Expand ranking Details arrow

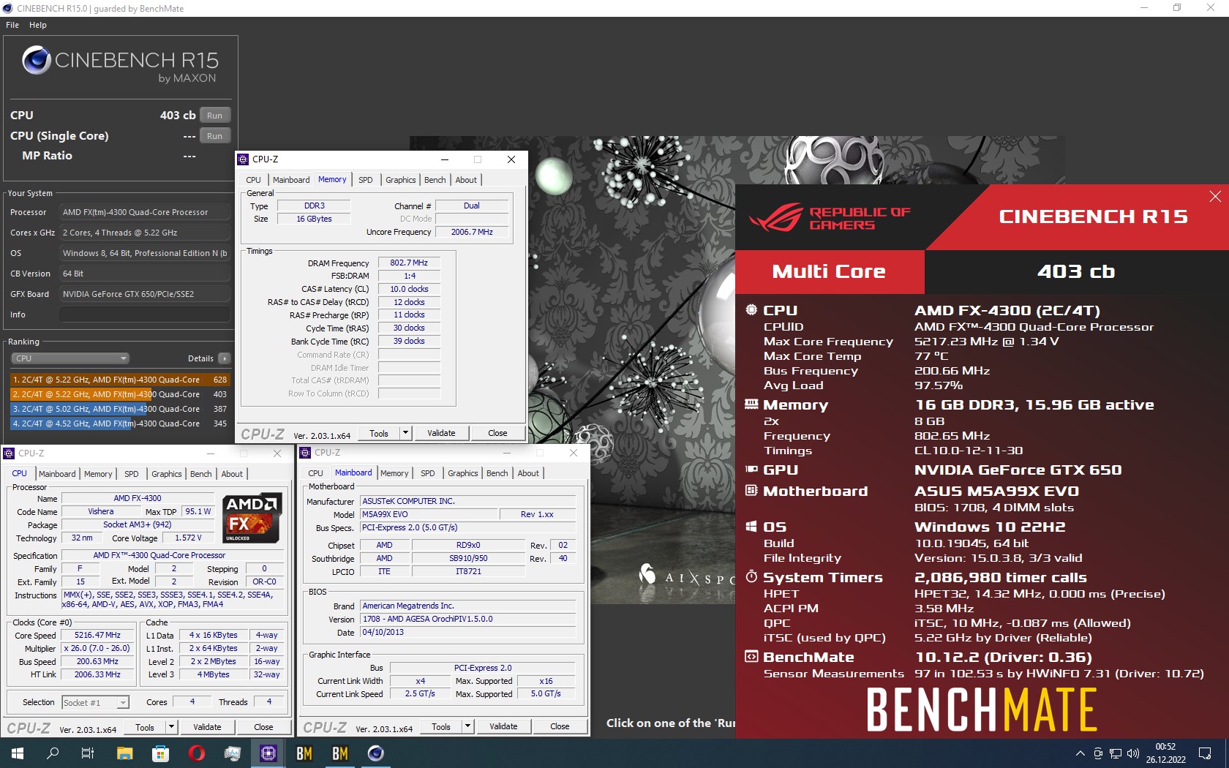(225, 358)
